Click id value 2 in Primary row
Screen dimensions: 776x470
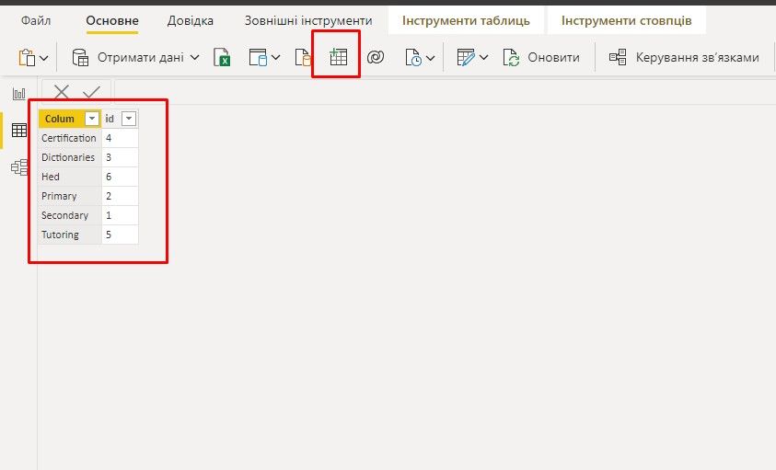[120, 196]
